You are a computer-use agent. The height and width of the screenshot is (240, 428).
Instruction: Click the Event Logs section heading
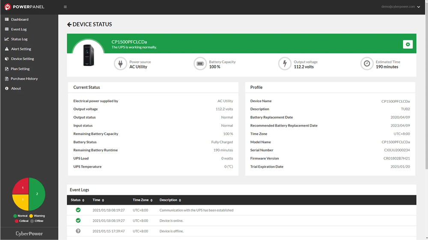(80, 190)
